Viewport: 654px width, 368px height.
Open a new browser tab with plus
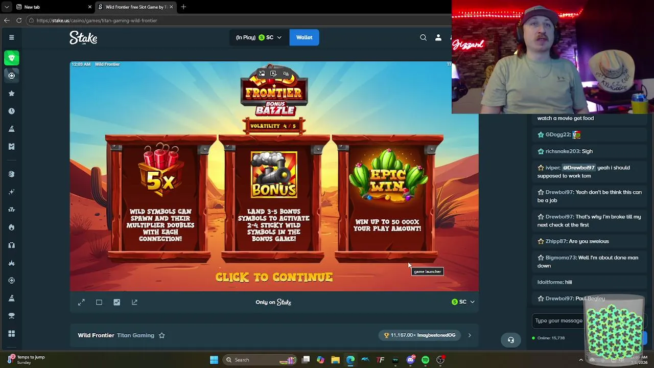(x=183, y=7)
